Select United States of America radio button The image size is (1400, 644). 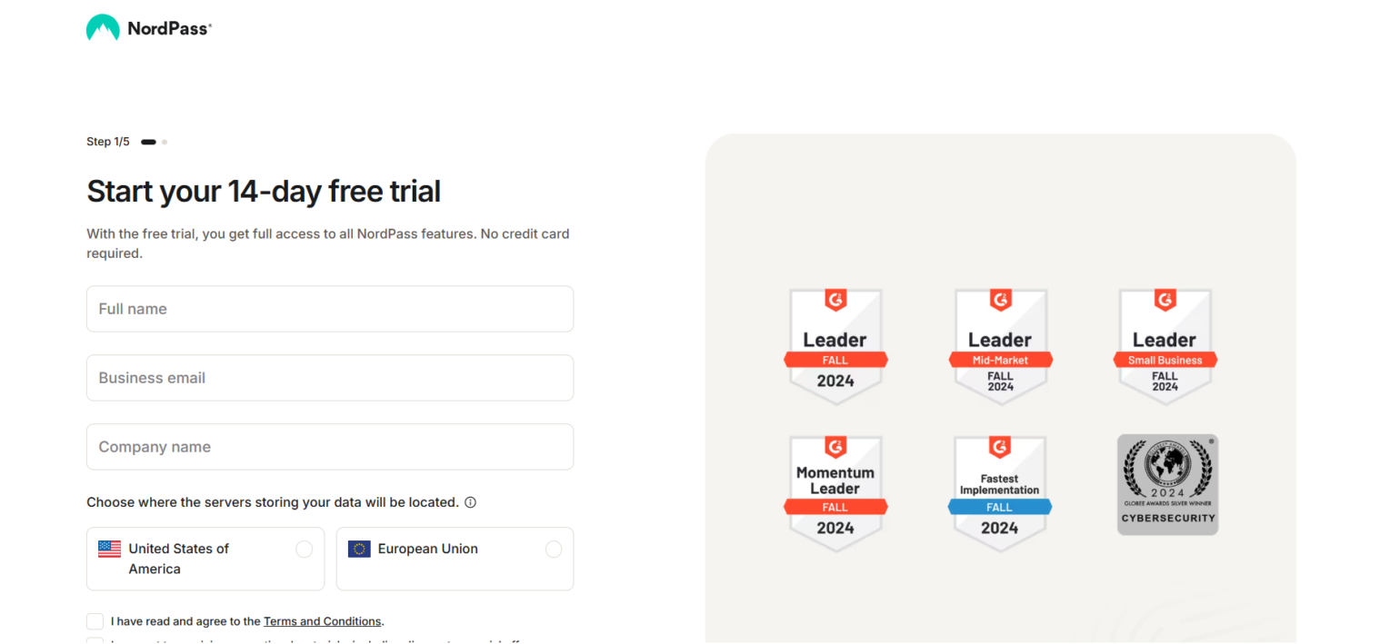[305, 549]
